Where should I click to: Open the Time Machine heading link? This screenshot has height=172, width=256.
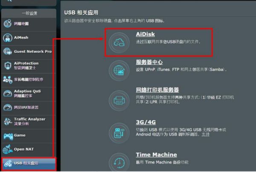[x=156, y=155]
